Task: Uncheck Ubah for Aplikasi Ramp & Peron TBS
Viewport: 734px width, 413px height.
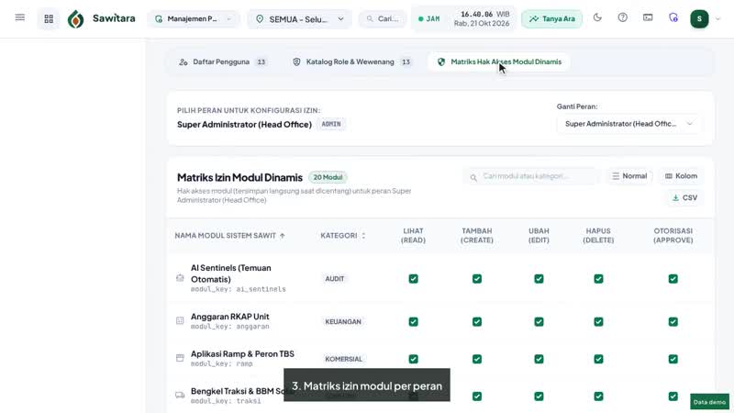Action: click(x=539, y=359)
